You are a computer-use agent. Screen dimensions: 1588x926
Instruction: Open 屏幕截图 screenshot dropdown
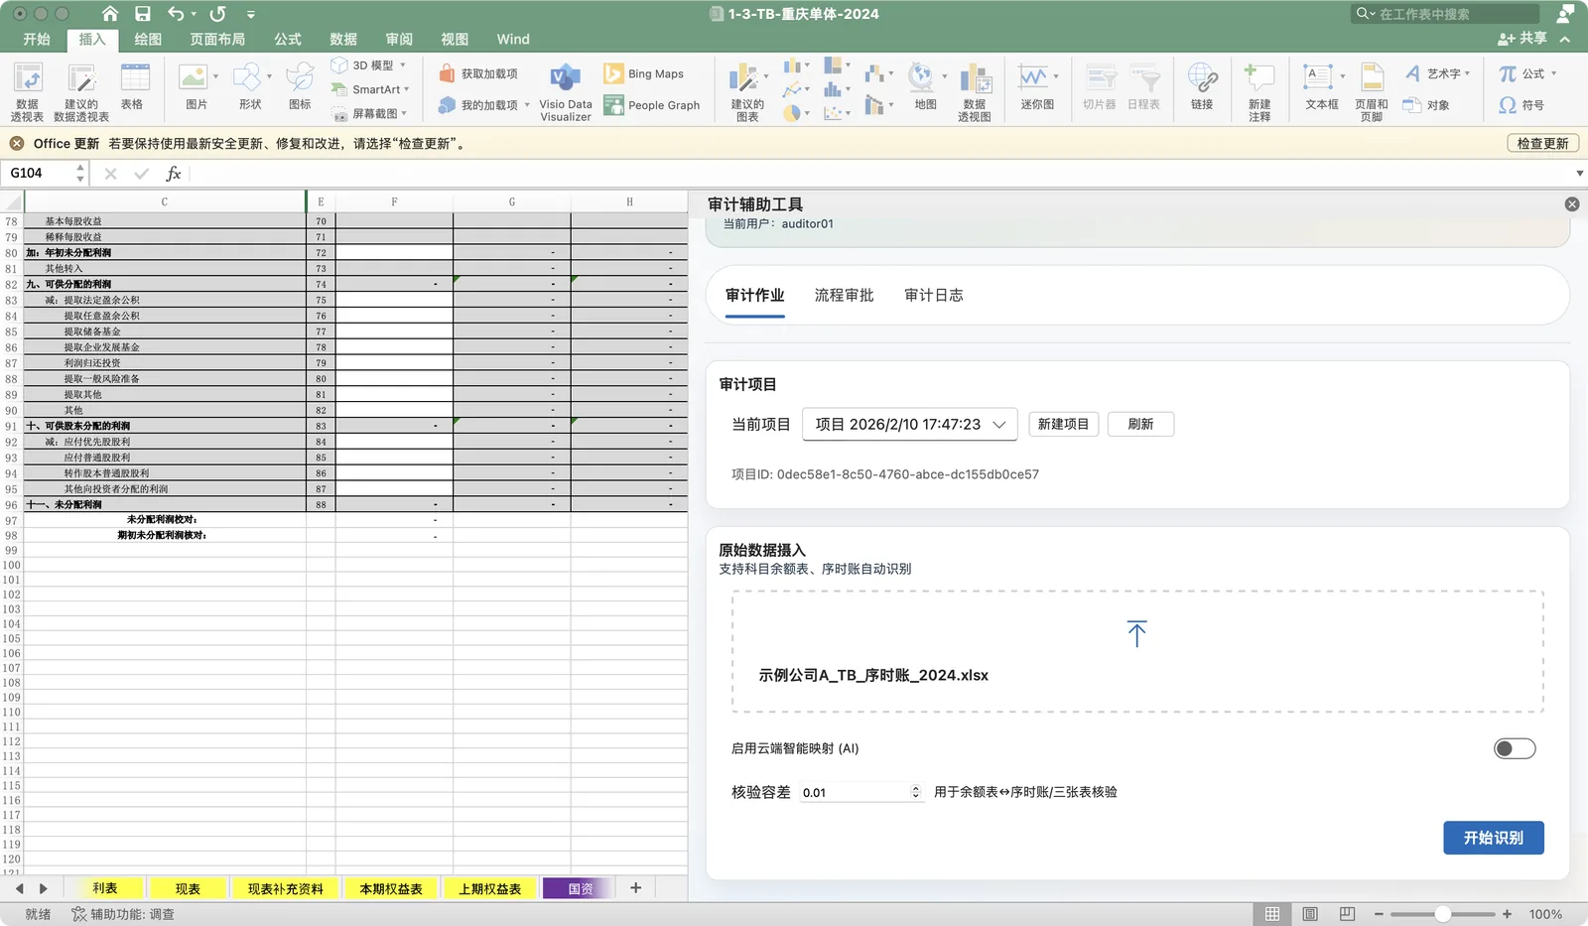pyautogui.click(x=404, y=113)
